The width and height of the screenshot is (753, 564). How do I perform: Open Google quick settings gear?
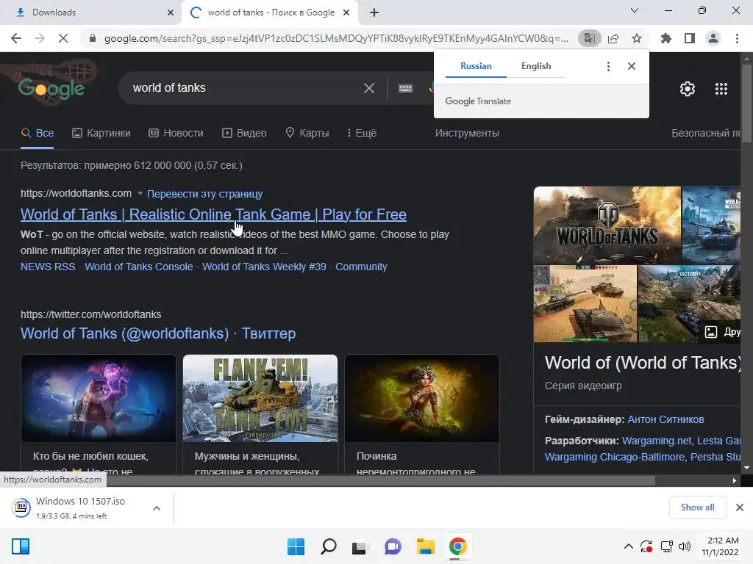click(x=688, y=89)
